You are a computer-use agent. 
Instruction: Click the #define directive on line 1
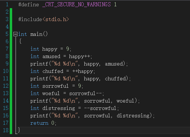(x=29, y=4)
